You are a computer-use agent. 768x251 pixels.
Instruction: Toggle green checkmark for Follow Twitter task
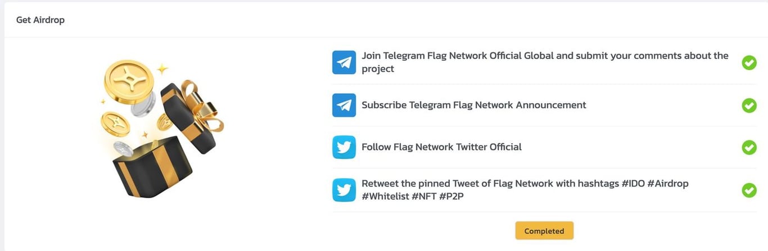click(x=749, y=147)
